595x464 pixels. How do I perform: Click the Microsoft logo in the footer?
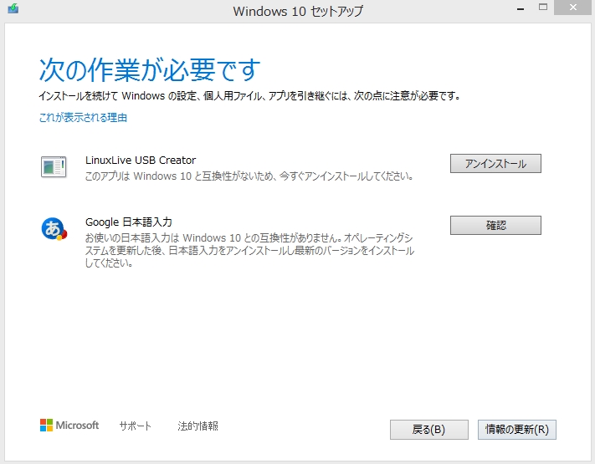point(69,426)
